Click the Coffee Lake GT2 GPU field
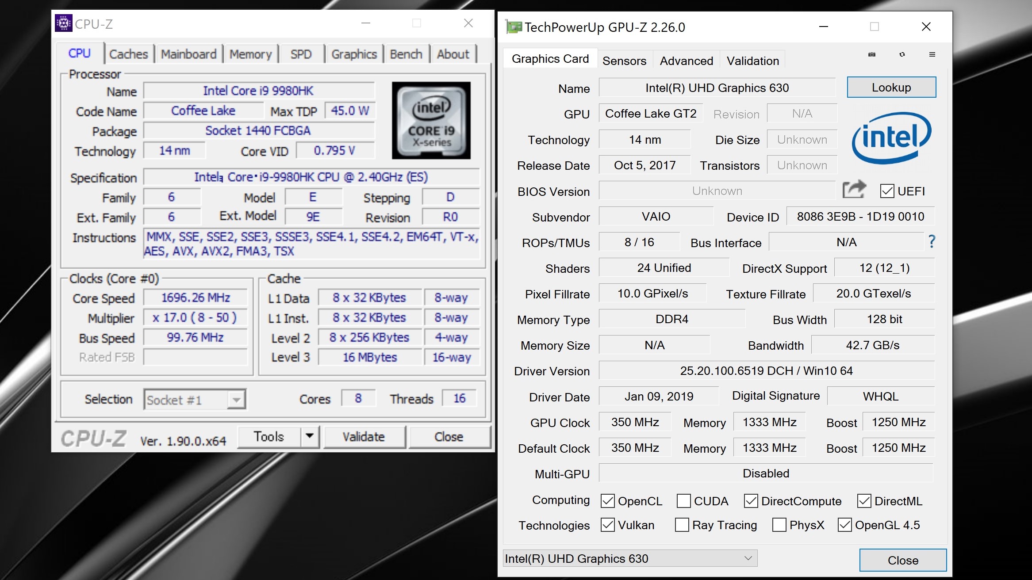1032x580 pixels. [x=651, y=113]
